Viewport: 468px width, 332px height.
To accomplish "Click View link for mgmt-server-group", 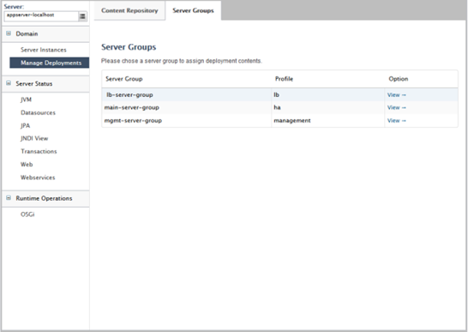I will [x=397, y=120].
